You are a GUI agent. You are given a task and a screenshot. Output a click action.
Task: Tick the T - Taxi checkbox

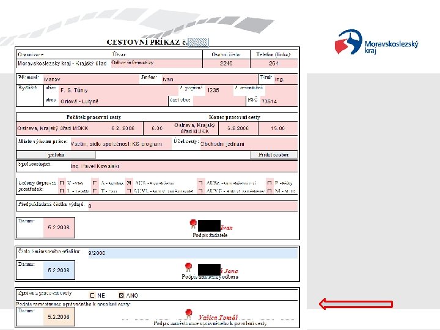[95, 191]
